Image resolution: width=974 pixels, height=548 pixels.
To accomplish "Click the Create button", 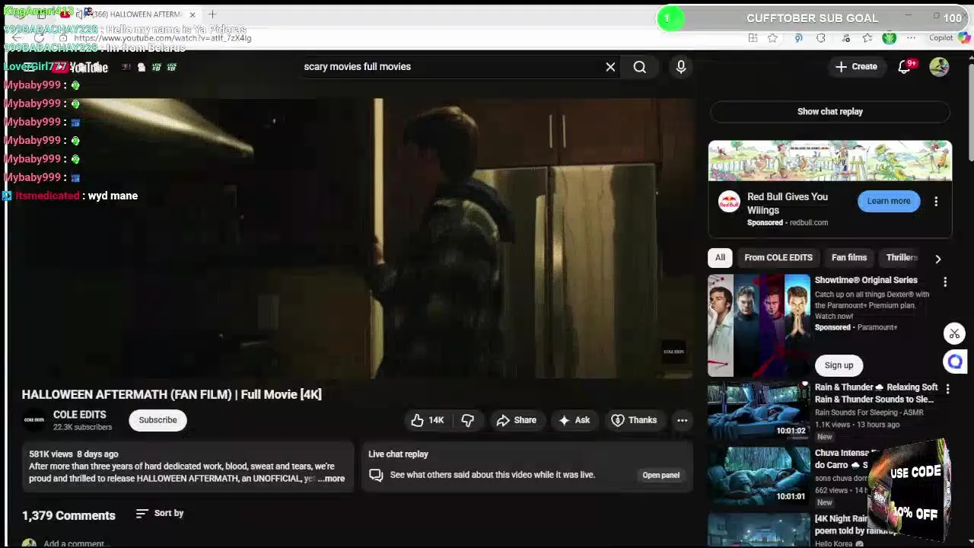I will tap(856, 67).
